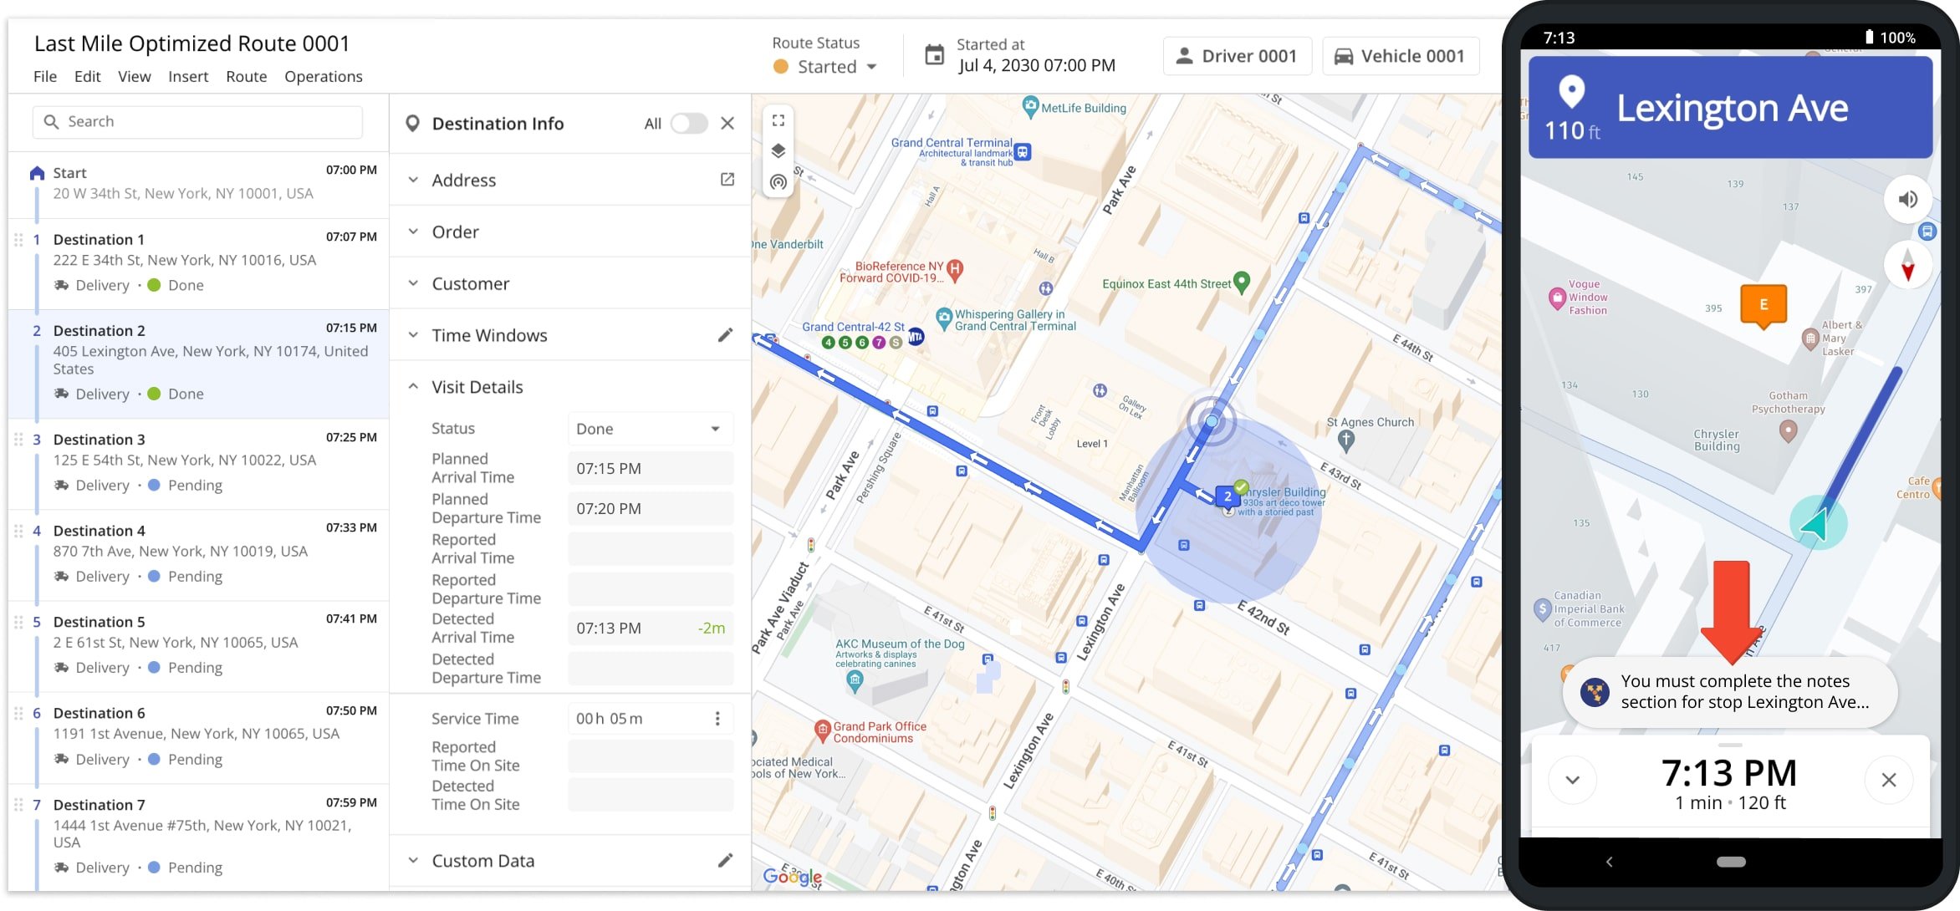Click the Started at calendar icon

(x=934, y=56)
